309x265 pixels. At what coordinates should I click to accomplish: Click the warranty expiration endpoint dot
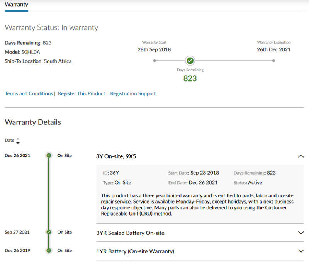(x=273, y=61)
